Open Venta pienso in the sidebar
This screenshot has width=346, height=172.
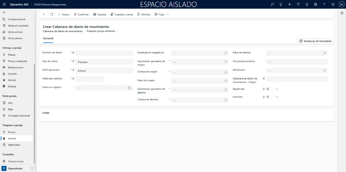[x=15, y=38]
